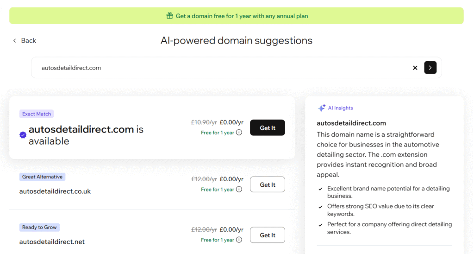Clear the domain search field with X
The width and height of the screenshot is (474, 254).
point(415,68)
